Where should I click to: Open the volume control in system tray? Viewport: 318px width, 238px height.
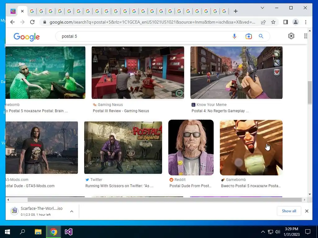tap(278, 232)
